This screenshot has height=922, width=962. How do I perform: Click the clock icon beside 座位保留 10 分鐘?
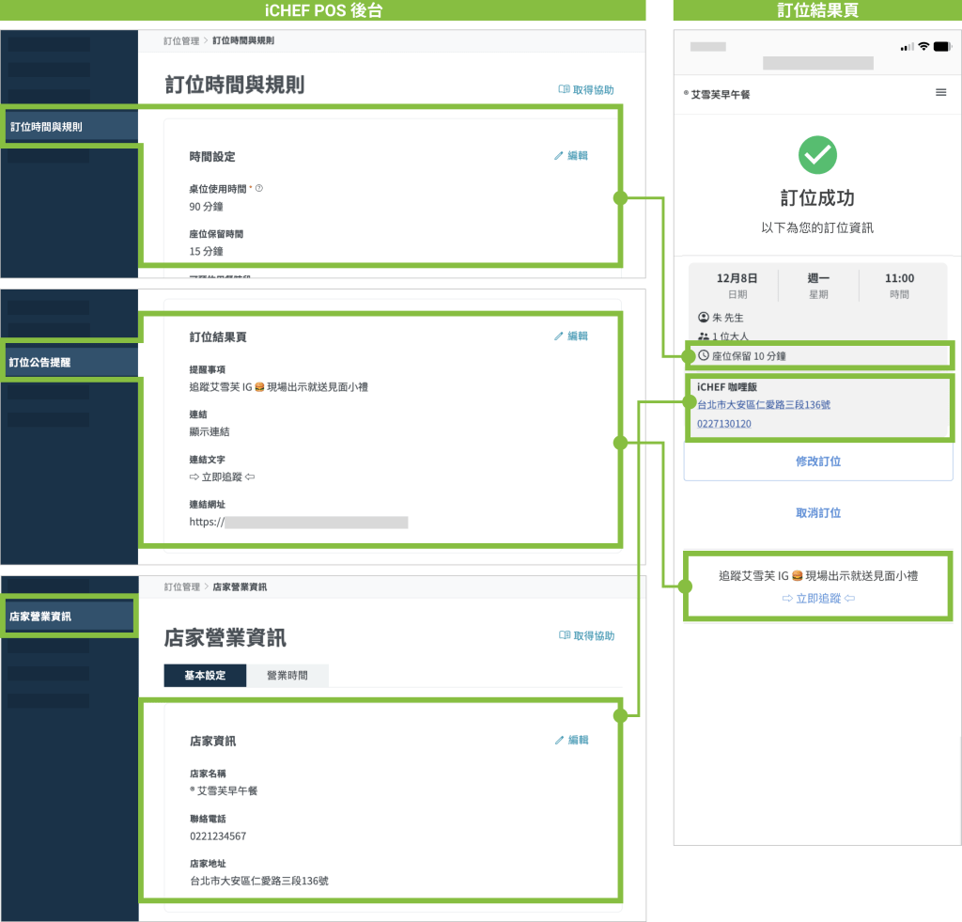pyautogui.click(x=704, y=356)
